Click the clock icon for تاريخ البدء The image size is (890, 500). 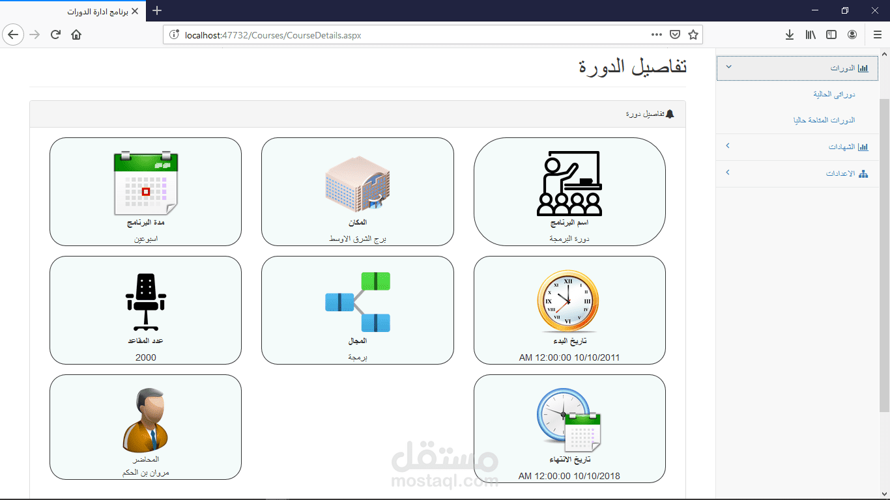[569, 301]
